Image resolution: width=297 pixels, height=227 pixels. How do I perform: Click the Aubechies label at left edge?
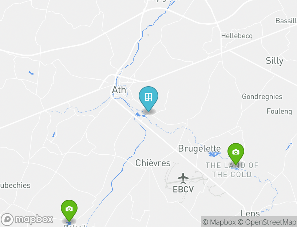(x=15, y=186)
